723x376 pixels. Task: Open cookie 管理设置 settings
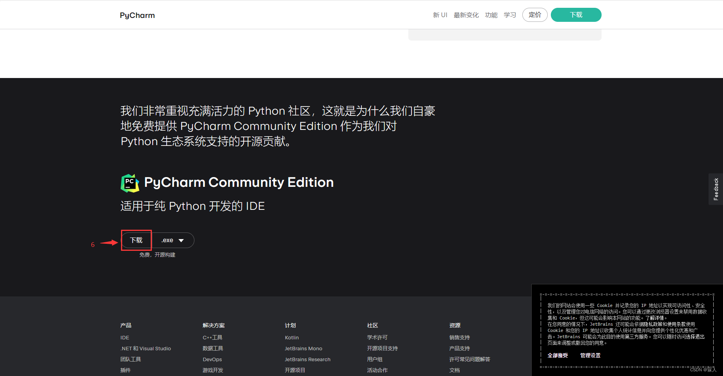pos(590,355)
